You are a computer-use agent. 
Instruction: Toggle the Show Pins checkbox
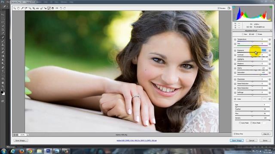point(235,134)
